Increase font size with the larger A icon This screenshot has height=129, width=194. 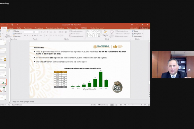(41, 32)
